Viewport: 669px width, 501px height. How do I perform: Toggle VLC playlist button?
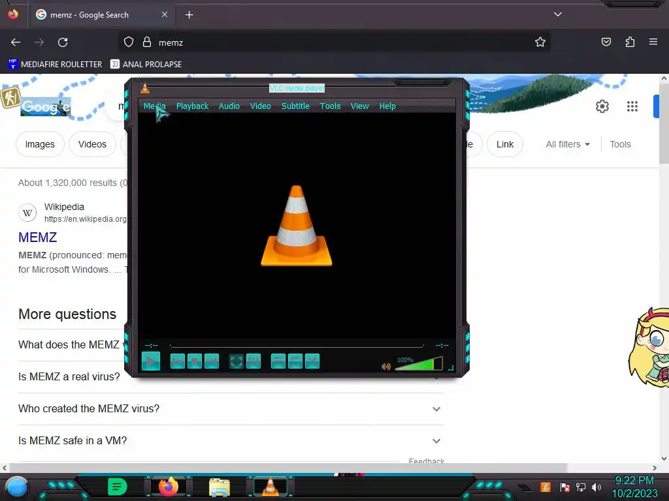pos(278,361)
